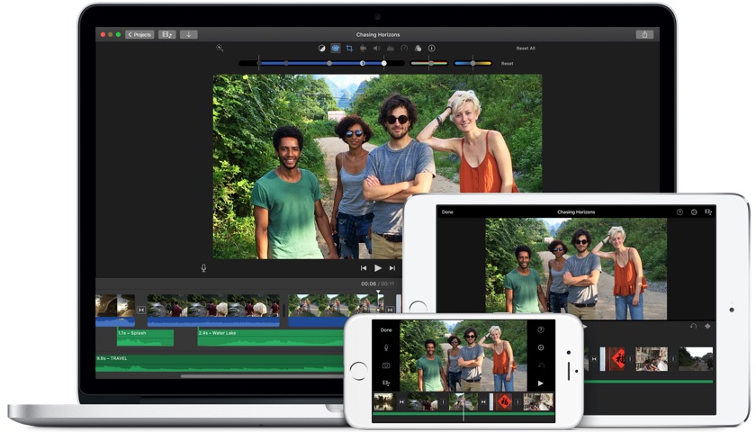This screenshot has width=756, height=432.
Task: Click the share export icon on Mac
Action: coord(643,34)
